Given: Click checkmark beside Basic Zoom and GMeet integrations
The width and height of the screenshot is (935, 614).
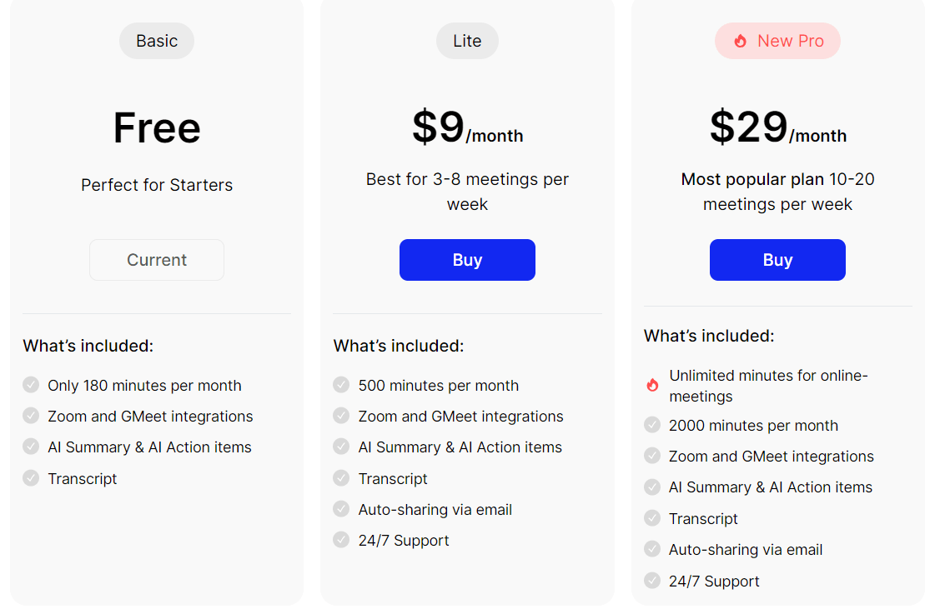Looking at the screenshot, I should pyautogui.click(x=31, y=416).
